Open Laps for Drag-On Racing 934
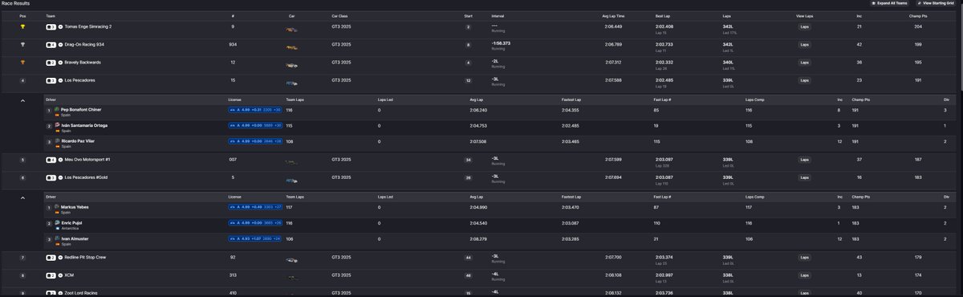 (x=804, y=45)
